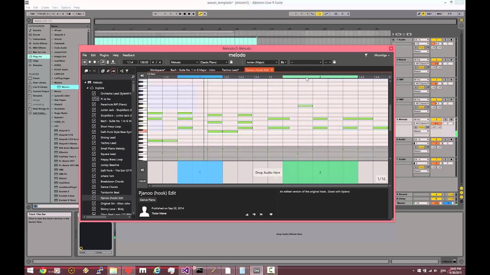This screenshot has height=275, width=490.
Task: Open track 1 Ext. In input dropdown
Action: pos(421,40)
